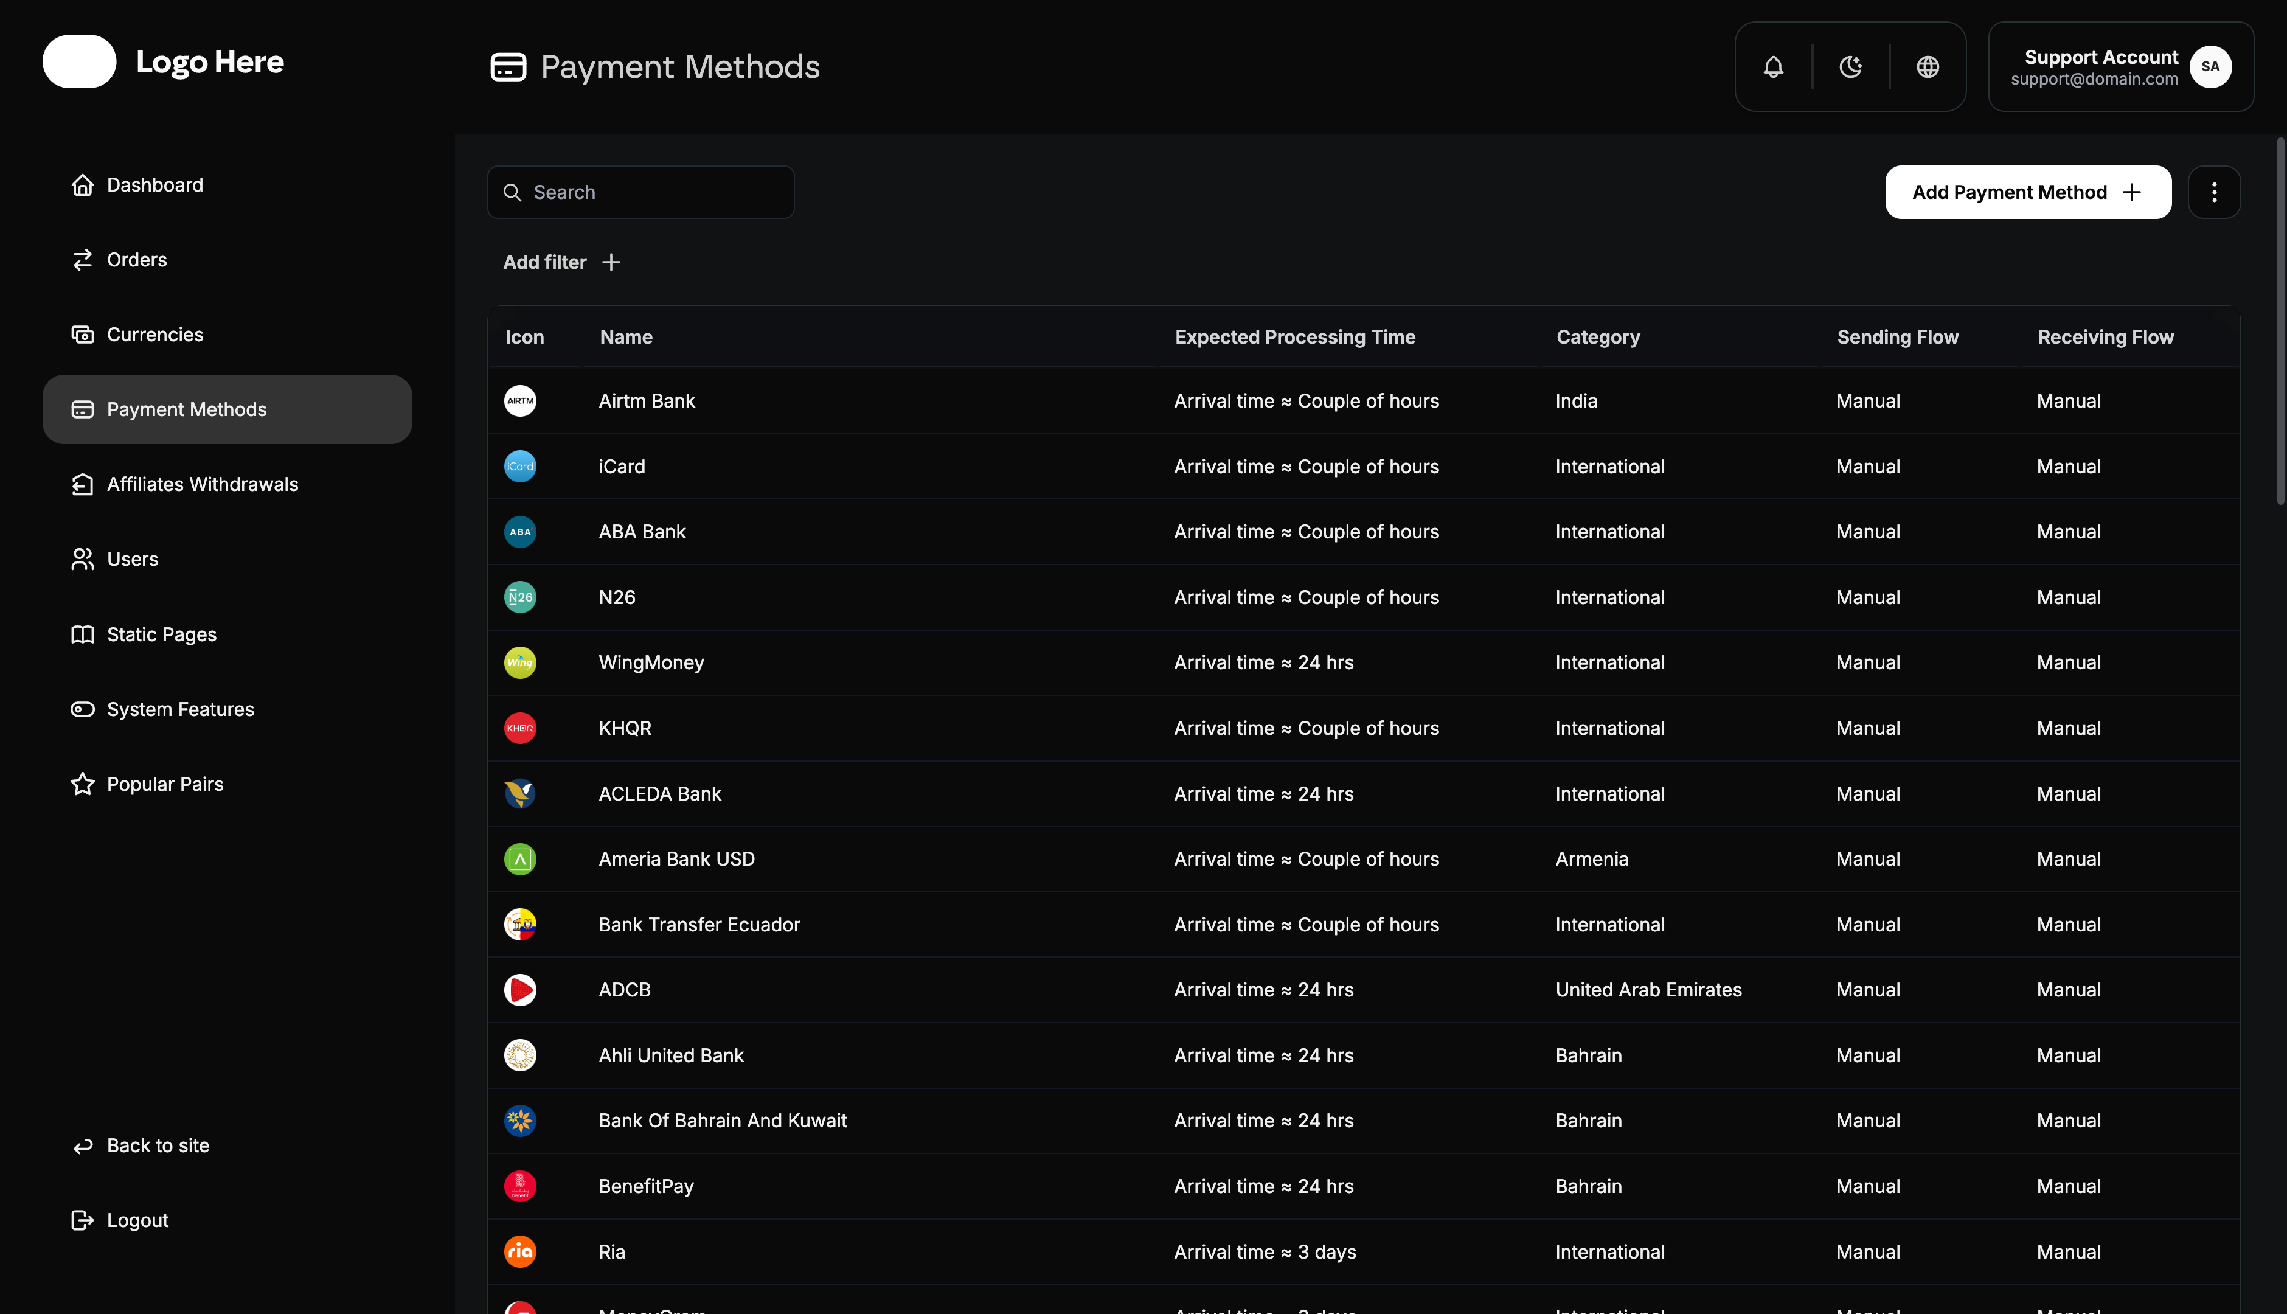Click the N26 payment method icon
This screenshot has width=2287, height=1314.
point(521,597)
